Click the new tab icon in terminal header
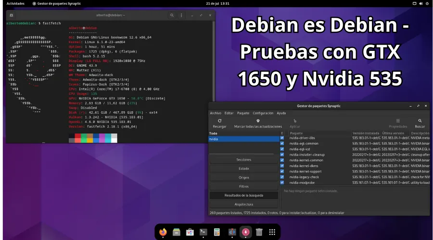 tap(12, 15)
